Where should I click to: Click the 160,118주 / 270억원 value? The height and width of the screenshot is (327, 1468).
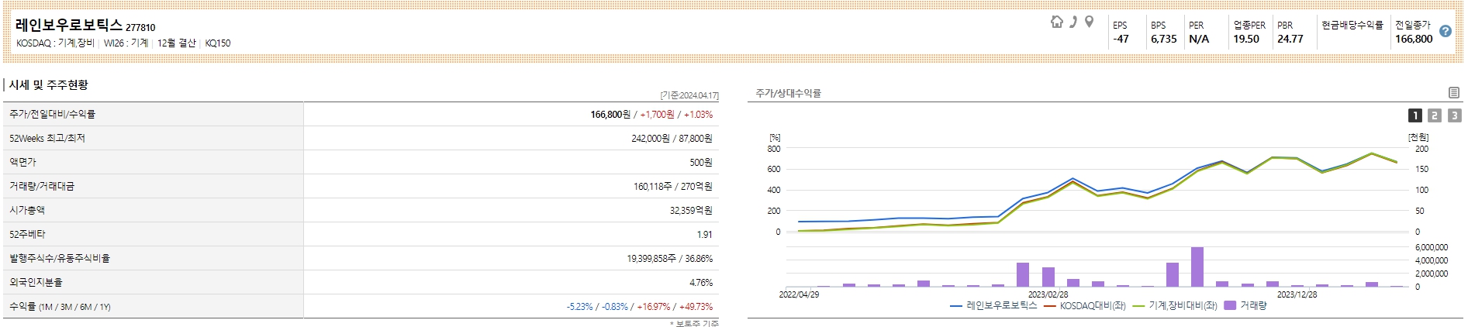[672, 187]
